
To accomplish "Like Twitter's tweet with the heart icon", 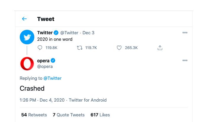I will (119, 48).
